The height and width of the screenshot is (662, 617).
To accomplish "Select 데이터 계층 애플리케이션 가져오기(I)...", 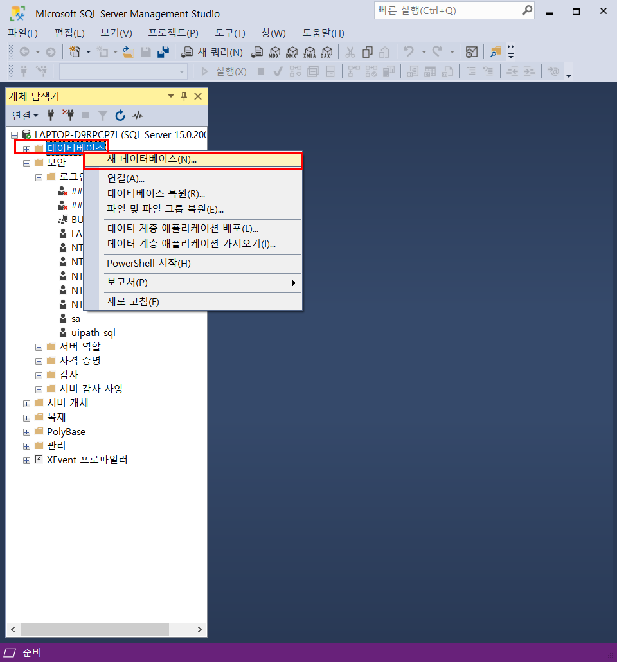I will click(x=193, y=244).
